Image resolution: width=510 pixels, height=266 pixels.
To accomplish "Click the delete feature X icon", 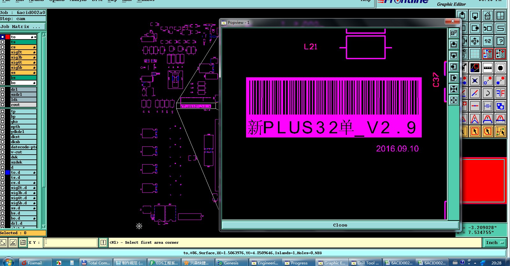I will (475, 80).
